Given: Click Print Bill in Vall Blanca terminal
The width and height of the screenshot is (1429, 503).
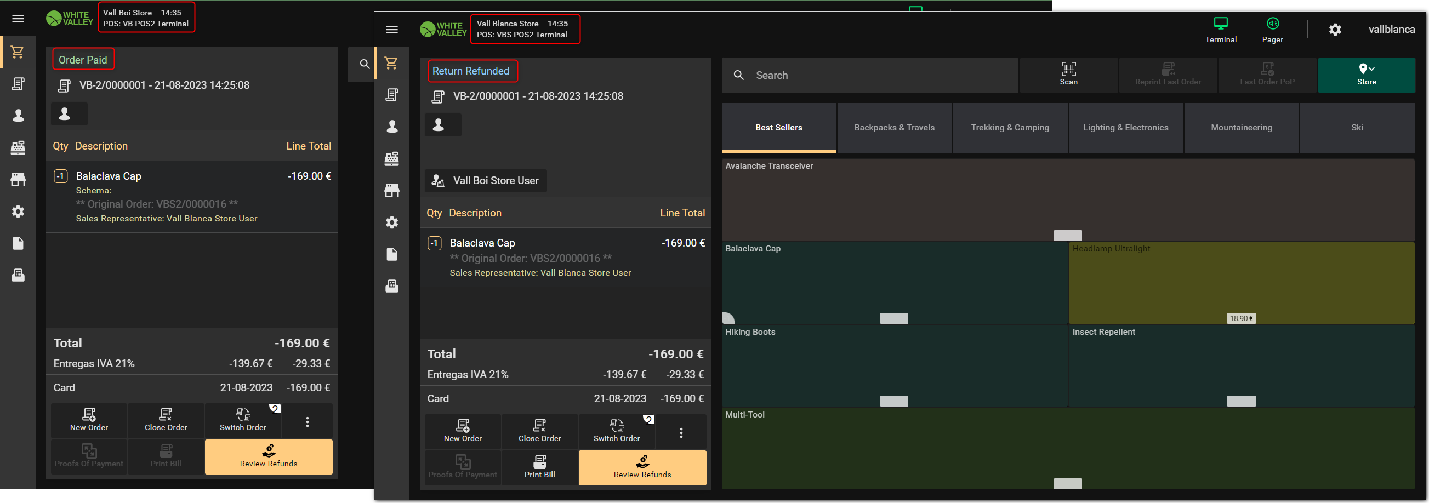Looking at the screenshot, I should [x=539, y=467].
